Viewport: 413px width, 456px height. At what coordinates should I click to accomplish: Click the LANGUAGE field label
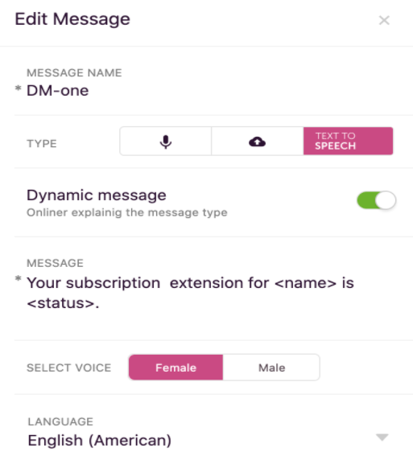(x=60, y=421)
